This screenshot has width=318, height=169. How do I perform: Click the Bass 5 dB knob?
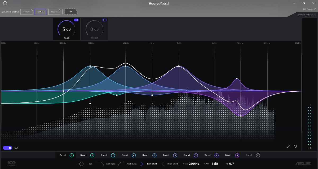tap(67, 29)
